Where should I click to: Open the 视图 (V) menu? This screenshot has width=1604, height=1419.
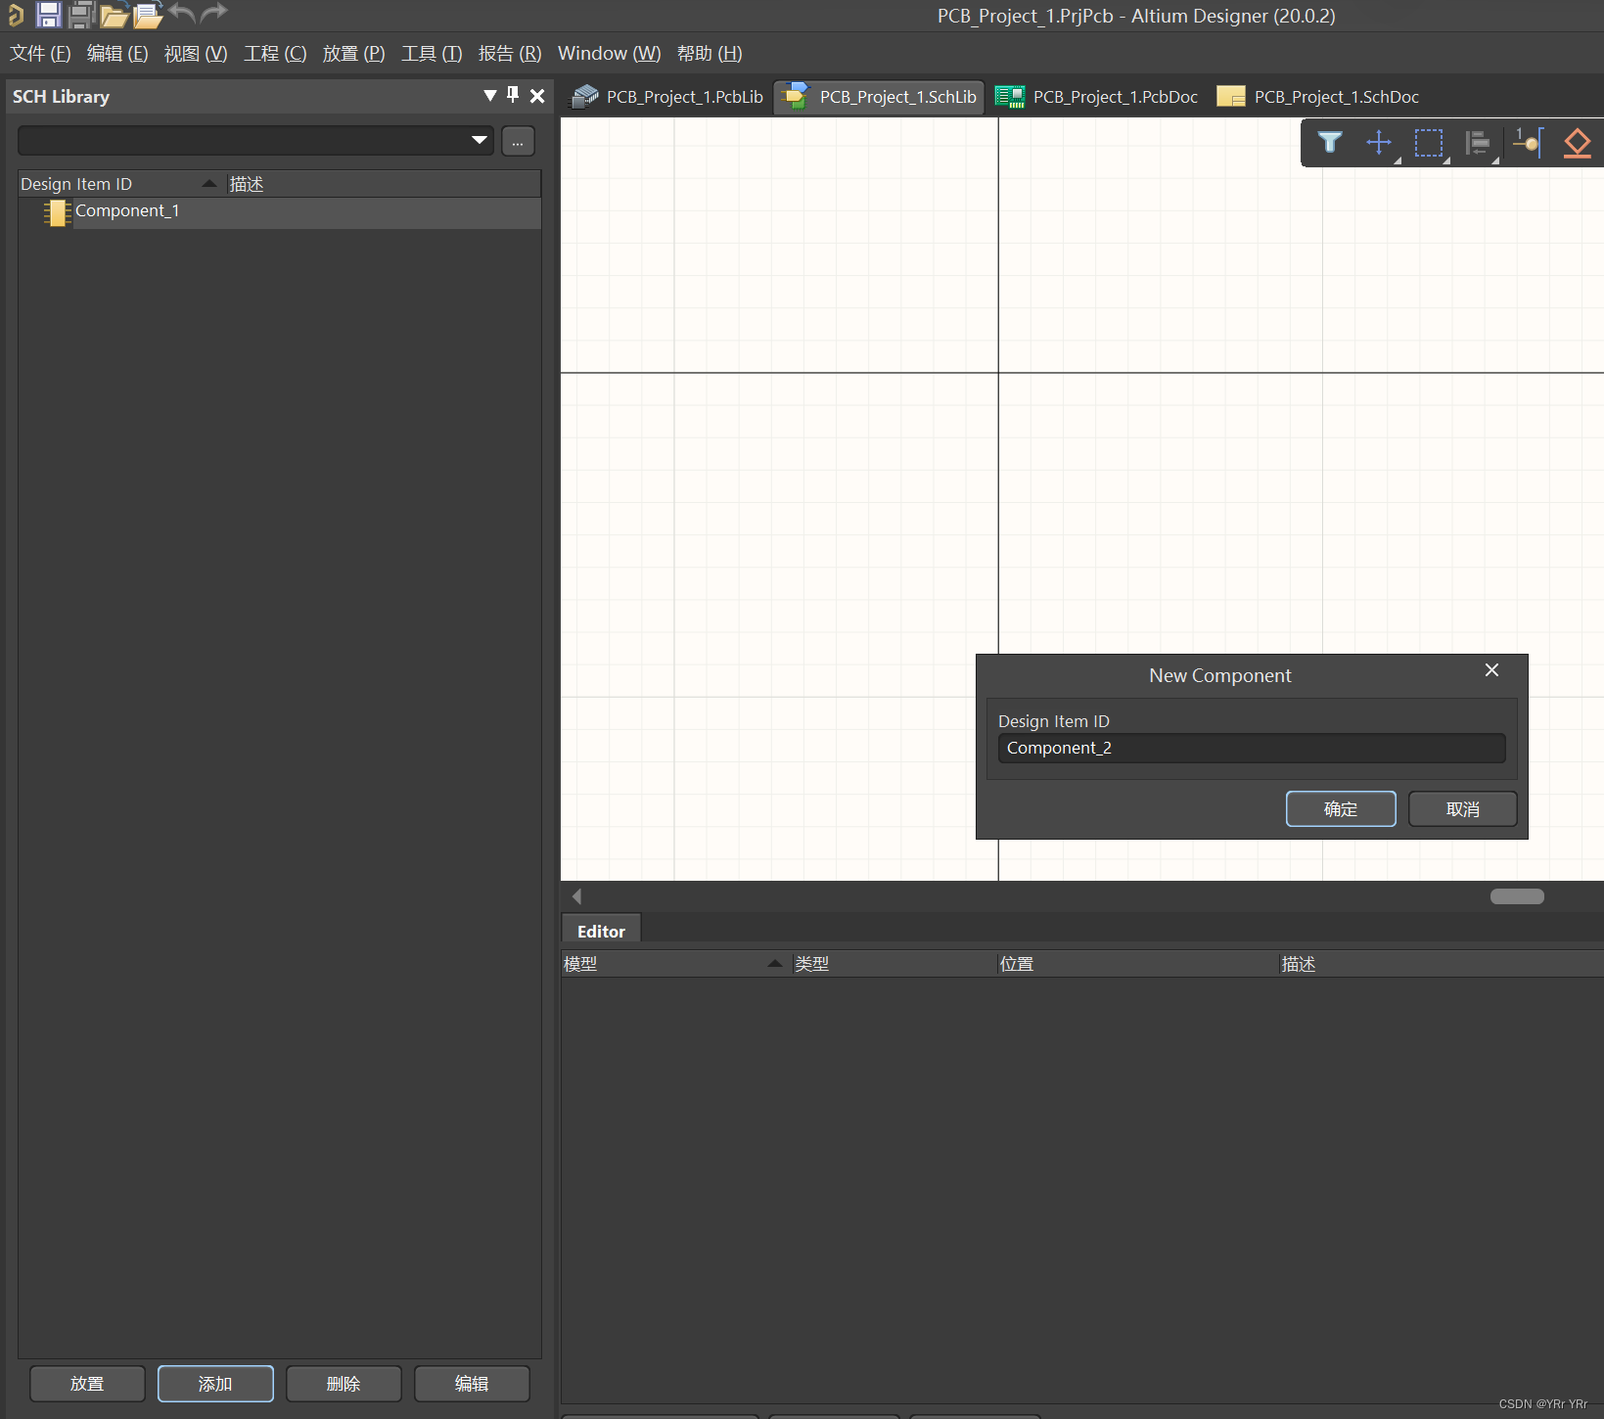(x=196, y=54)
